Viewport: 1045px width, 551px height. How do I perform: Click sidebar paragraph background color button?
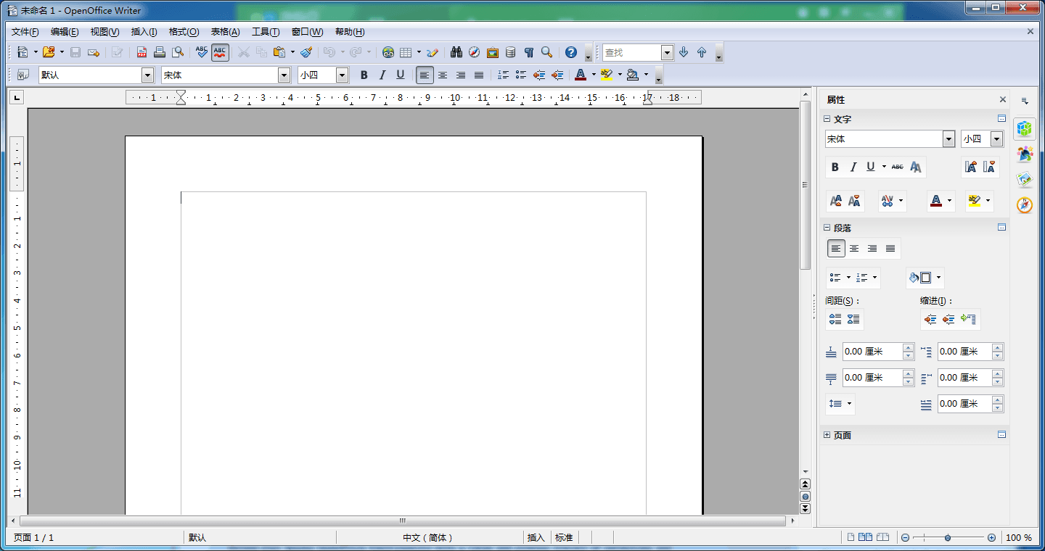(x=920, y=278)
